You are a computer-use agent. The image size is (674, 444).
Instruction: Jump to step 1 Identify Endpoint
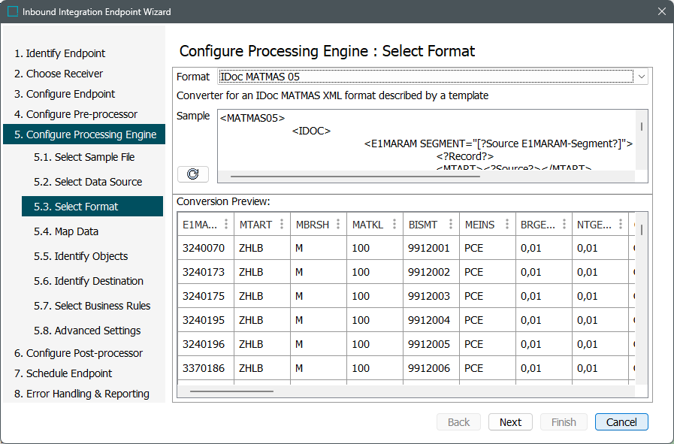pos(59,53)
